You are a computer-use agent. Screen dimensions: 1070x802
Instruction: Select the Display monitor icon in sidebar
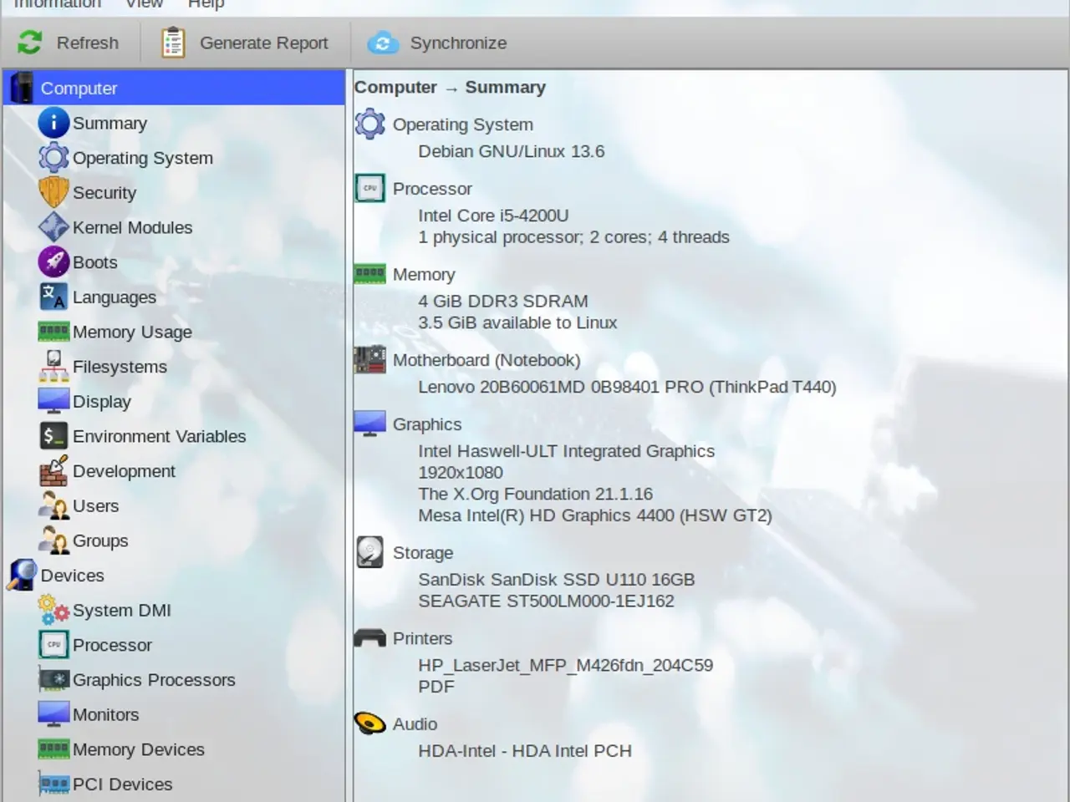[x=53, y=401]
